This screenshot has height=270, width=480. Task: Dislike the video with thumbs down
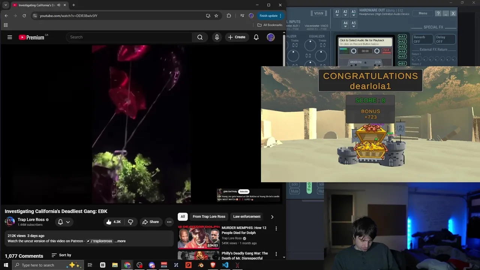(x=130, y=222)
